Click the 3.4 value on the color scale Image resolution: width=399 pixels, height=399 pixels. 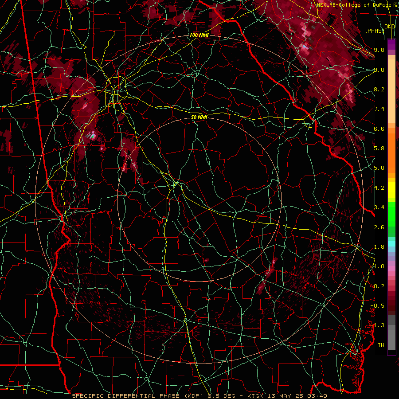(x=379, y=207)
